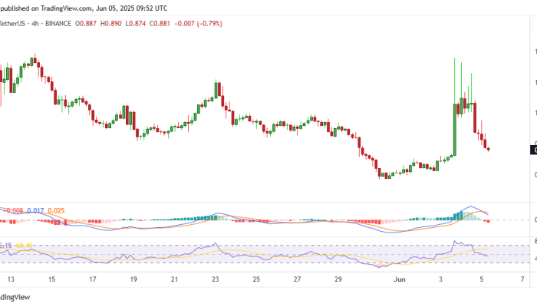Click date 13 on the time axis
This screenshot has width=537, height=307.
tap(10, 279)
